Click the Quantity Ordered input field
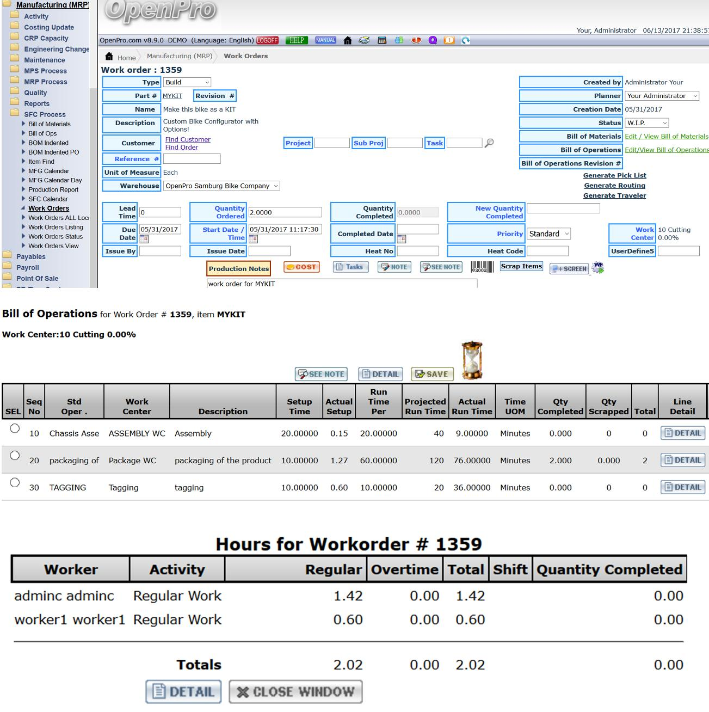 click(x=285, y=212)
